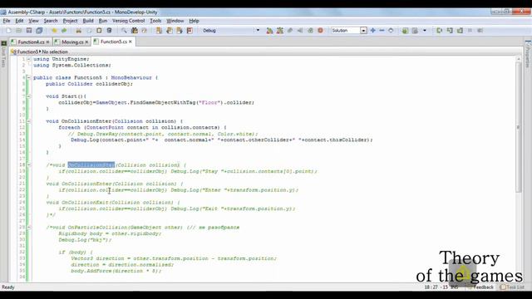
Task: Open the Version Control menu
Action: coord(128,21)
